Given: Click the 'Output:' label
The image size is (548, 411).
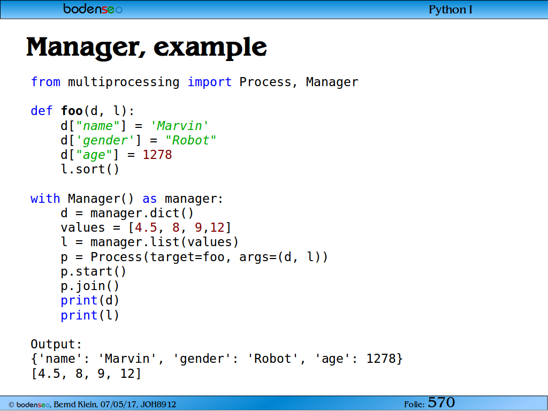Looking at the screenshot, I should (56, 345).
